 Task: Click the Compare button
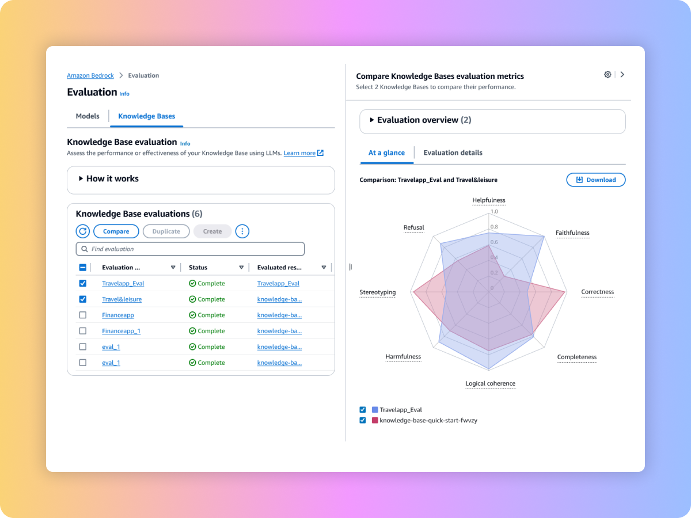pyautogui.click(x=116, y=231)
